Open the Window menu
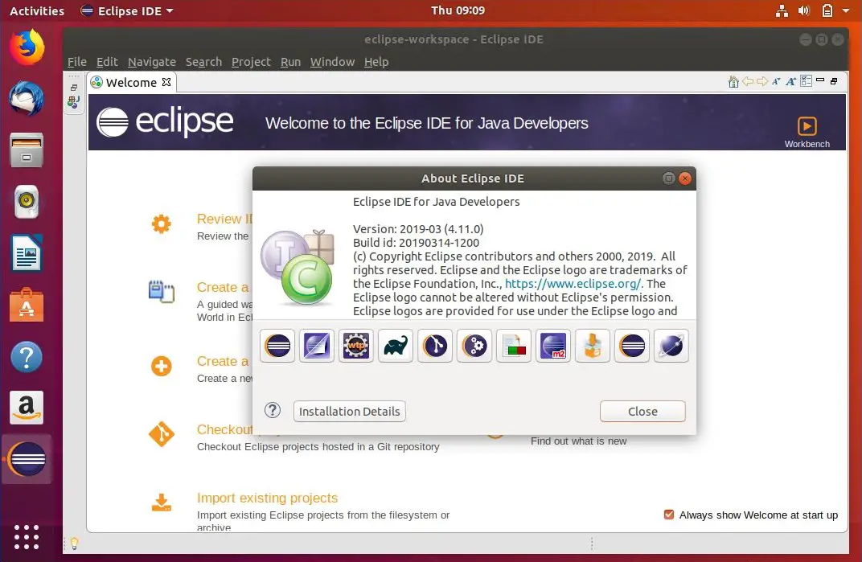The image size is (862, 562). [x=332, y=62]
